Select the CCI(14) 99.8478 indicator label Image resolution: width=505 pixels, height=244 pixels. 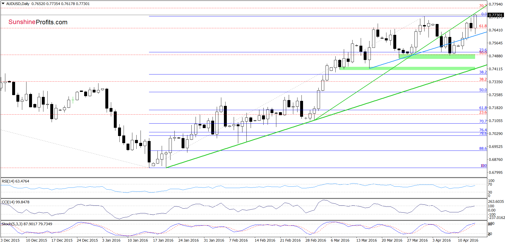[15, 202]
